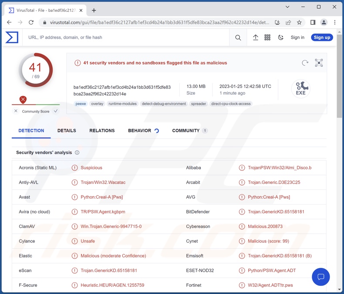Click the overlay tag
Viewport: 344px width, 294px height.
click(x=97, y=104)
